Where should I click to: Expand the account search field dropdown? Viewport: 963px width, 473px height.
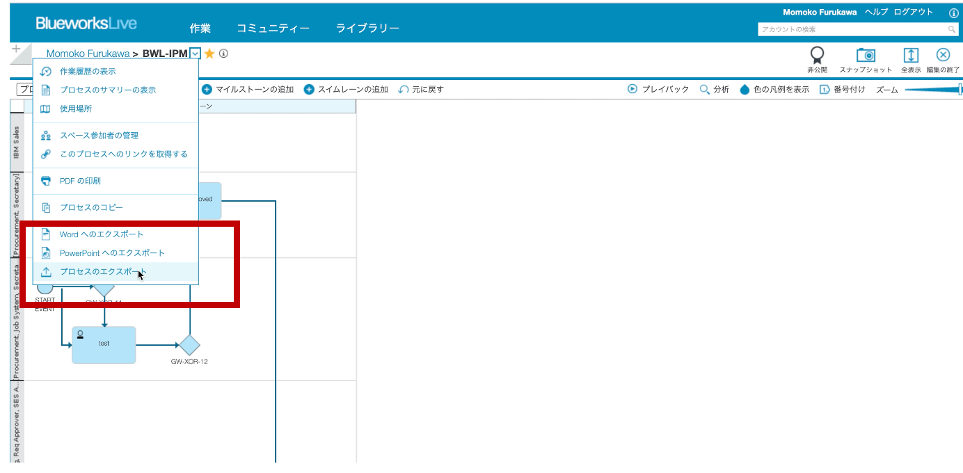point(952,30)
